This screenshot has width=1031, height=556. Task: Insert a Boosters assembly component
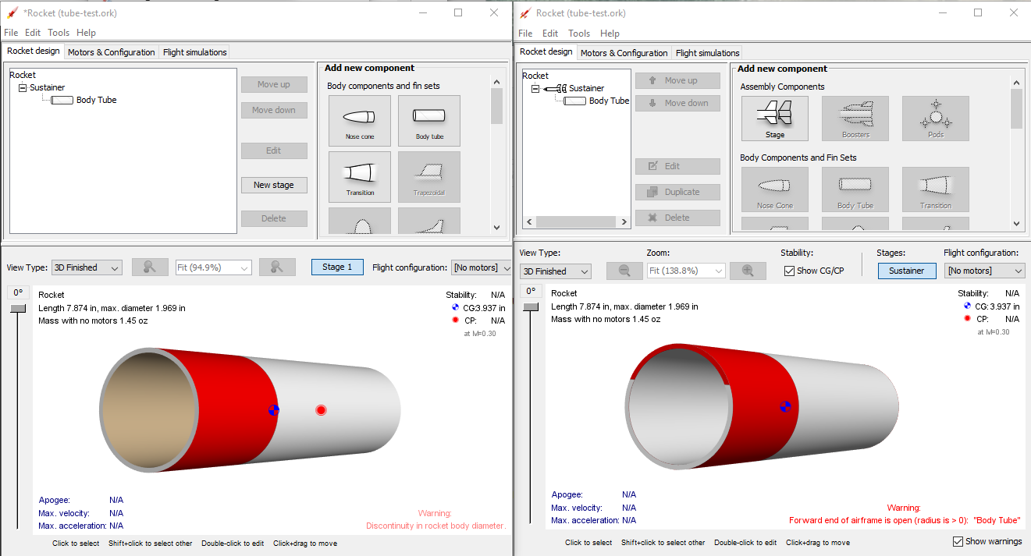pos(855,119)
